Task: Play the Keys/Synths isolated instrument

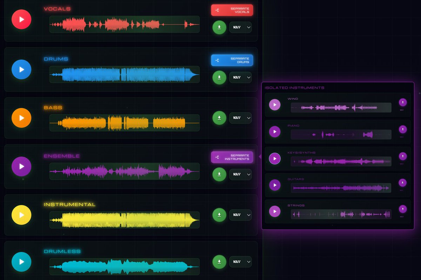Action: [x=275, y=158]
